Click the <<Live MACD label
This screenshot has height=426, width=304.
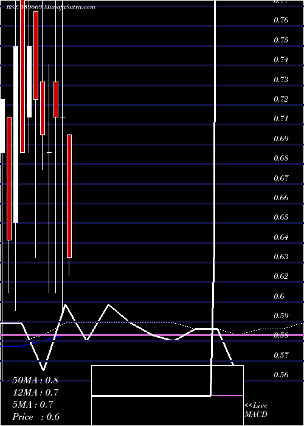point(256,410)
